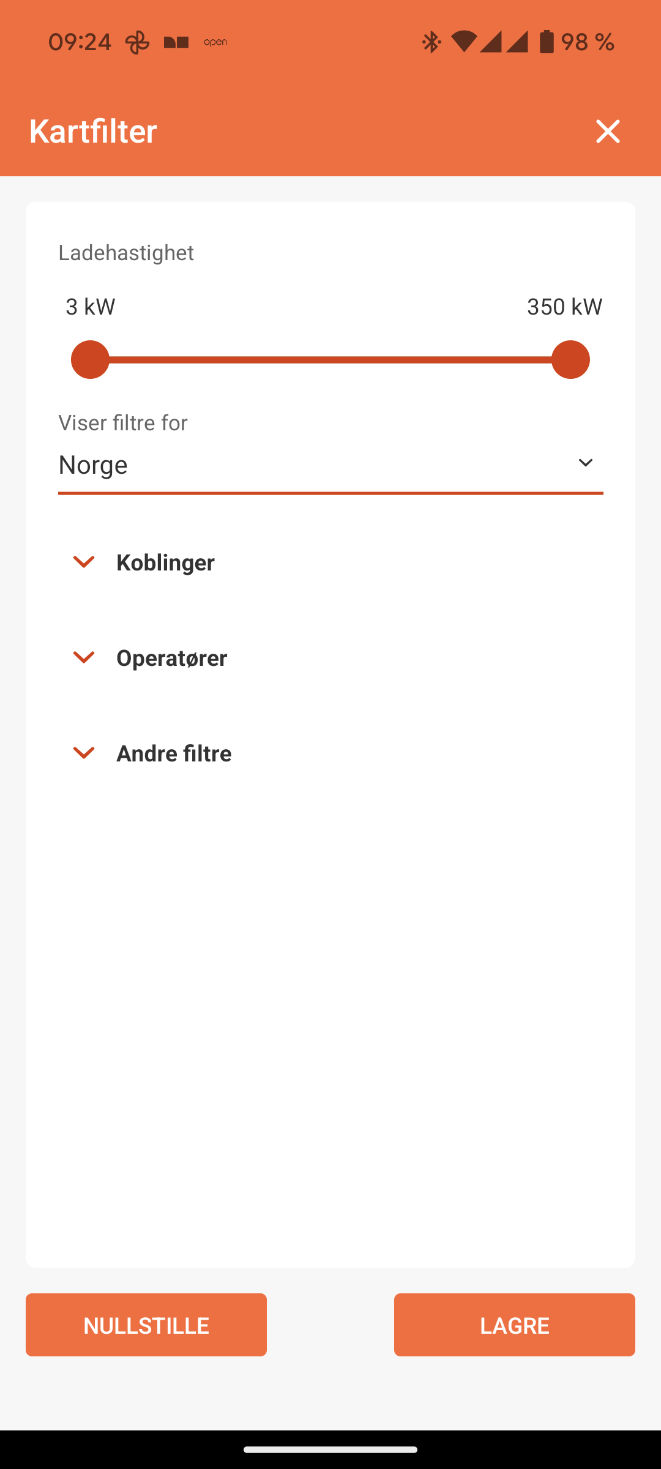Click the middle of the Ladehastighet slider track
Viewport: 661px width, 1469px height.
(x=330, y=360)
